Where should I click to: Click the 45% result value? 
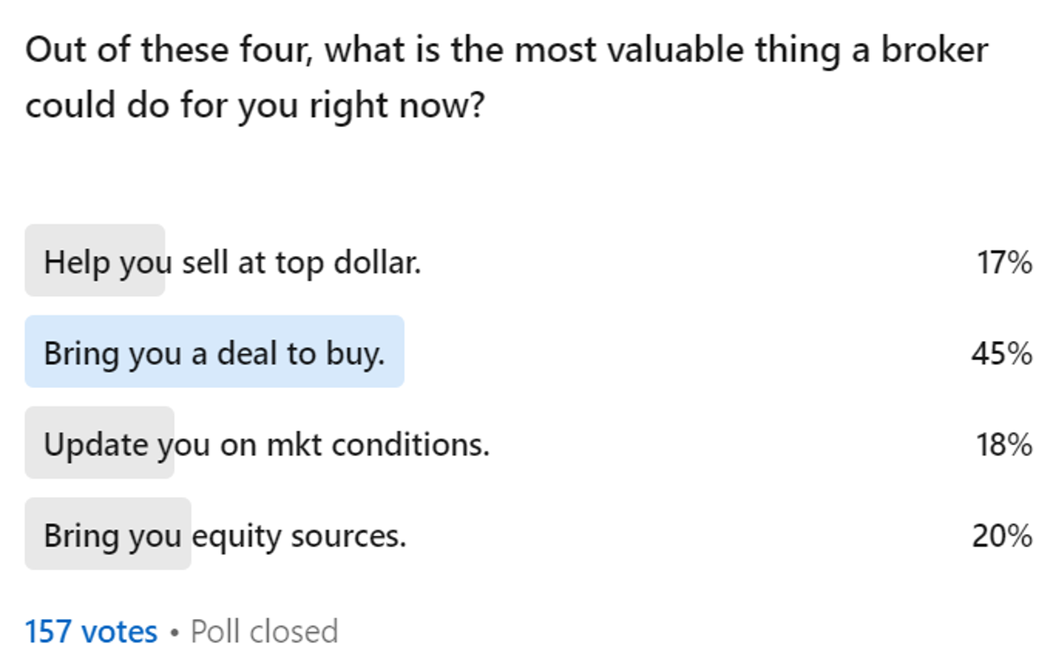tap(1002, 353)
